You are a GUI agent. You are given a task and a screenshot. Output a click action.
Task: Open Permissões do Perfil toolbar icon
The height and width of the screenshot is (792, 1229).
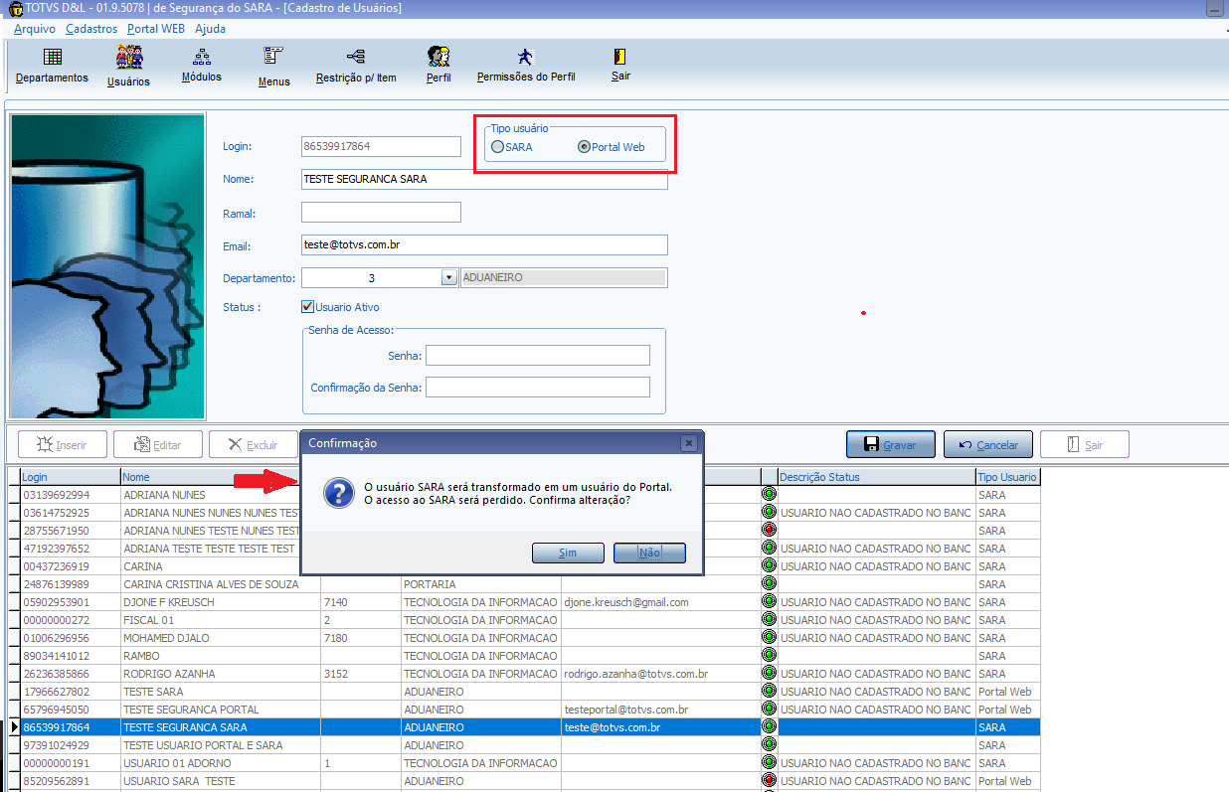pyautogui.click(x=525, y=66)
